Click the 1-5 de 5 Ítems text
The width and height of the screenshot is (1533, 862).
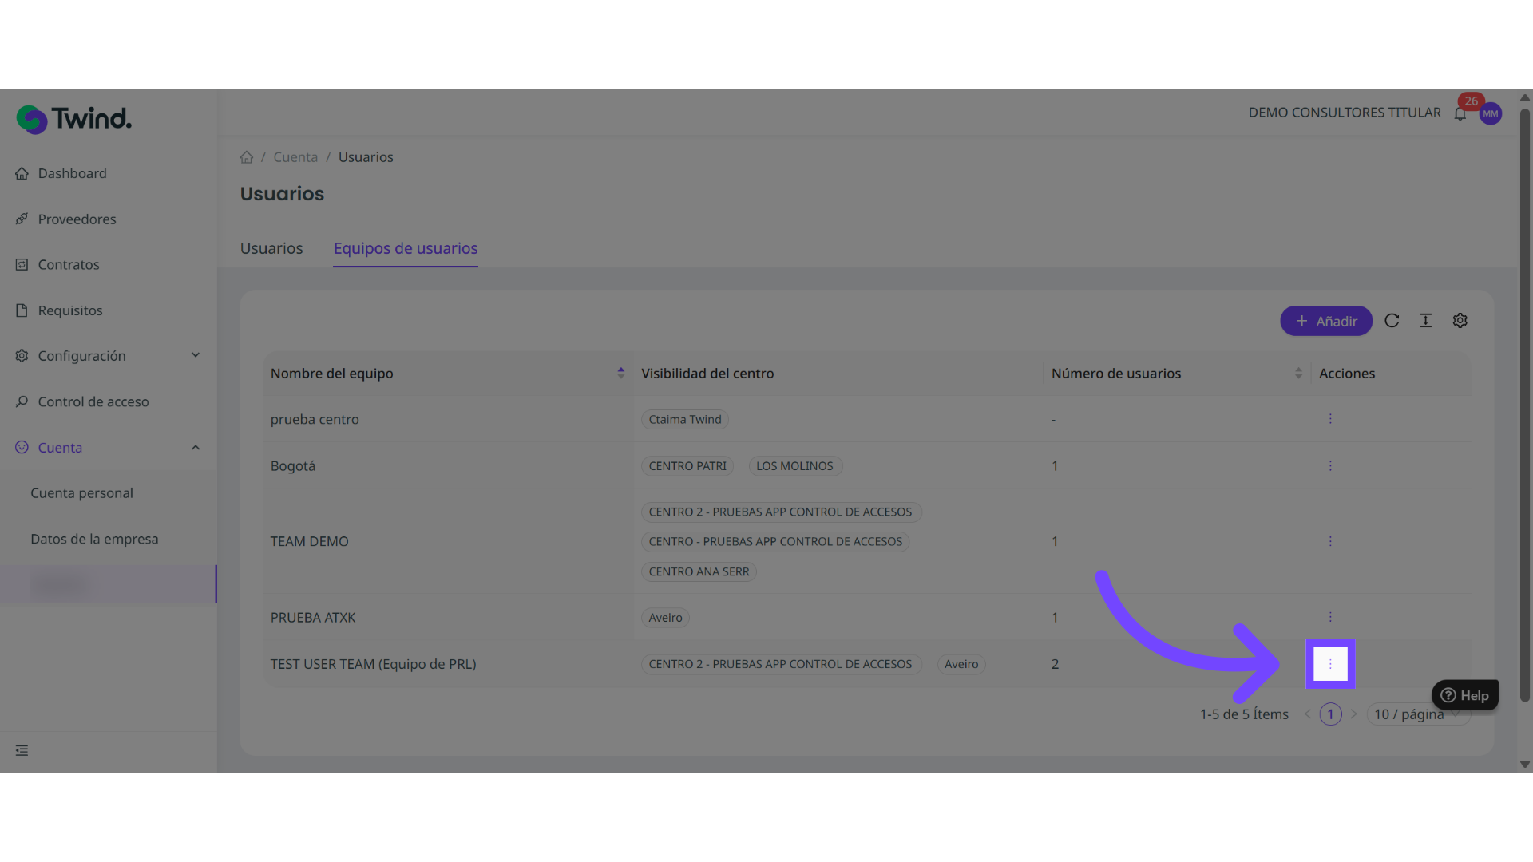point(1244,714)
